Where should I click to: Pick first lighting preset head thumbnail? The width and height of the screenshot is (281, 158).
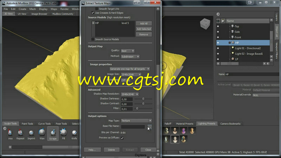click(166, 131)
